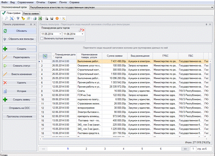The width and height of the screenshot is (215, 156).
Task: Open the 11.05.2014 start date dropdown
Action: [x=60, y=34]
